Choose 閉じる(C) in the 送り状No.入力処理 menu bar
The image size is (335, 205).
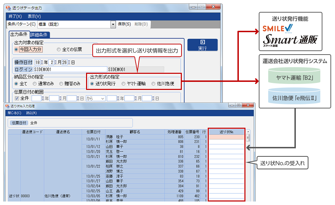[x=15, y=113]
